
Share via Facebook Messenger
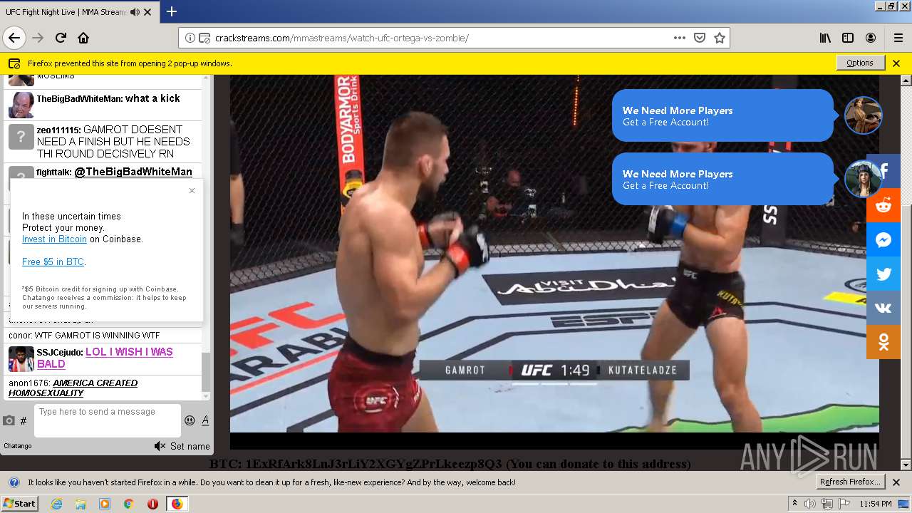[883, 240]
